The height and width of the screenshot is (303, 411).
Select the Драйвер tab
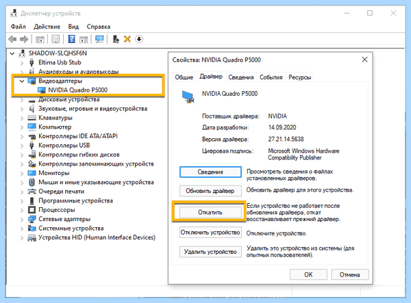pyautogui.click(x=211, y=77)
